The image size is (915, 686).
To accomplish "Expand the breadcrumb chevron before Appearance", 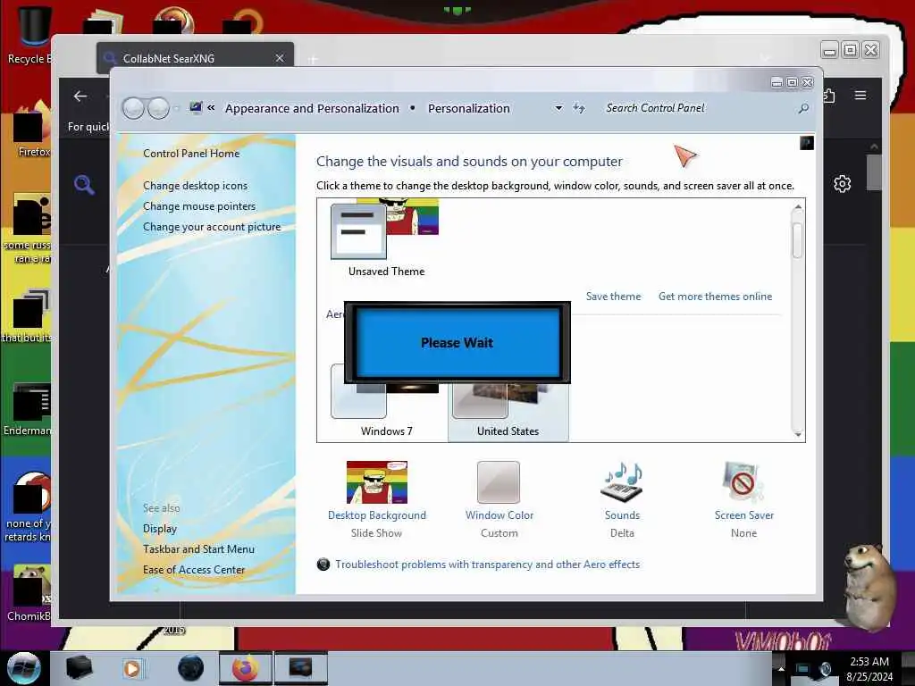I will [x=211, y=108].
